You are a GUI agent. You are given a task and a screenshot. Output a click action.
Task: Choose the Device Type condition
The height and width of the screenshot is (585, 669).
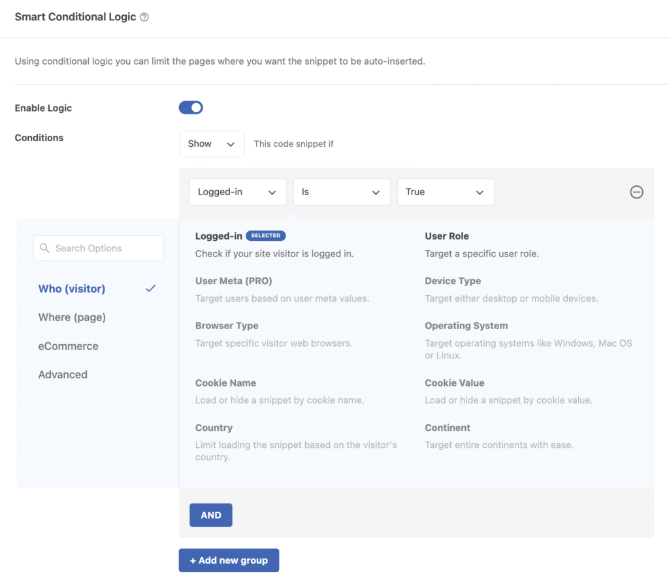pos(453,281)
